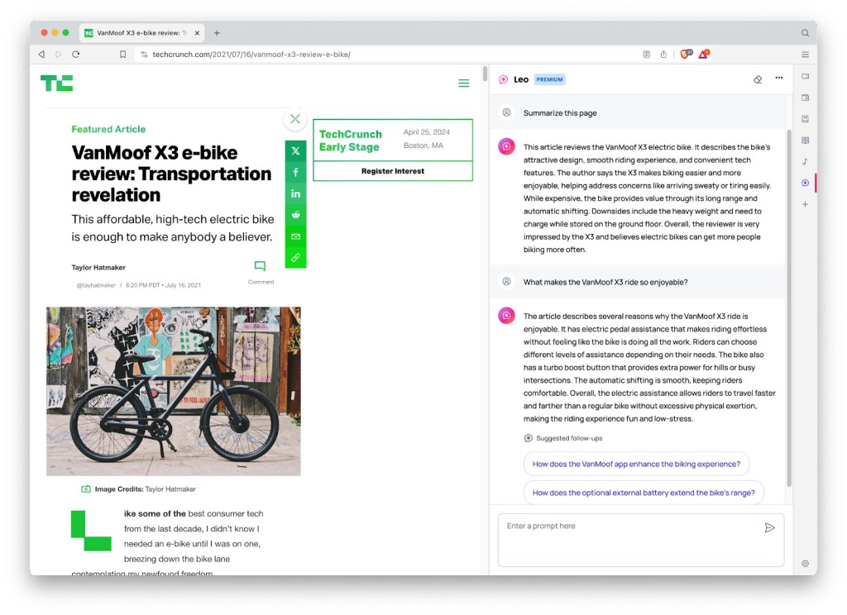Viewport: 847px width, 615px height.
Task: Click Register Interest button
Action: 393,171
